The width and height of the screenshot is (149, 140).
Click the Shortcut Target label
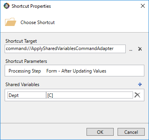(x=21, y=41)
